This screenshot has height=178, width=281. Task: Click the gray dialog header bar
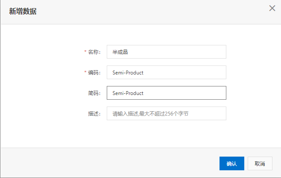tap(140, 12)
